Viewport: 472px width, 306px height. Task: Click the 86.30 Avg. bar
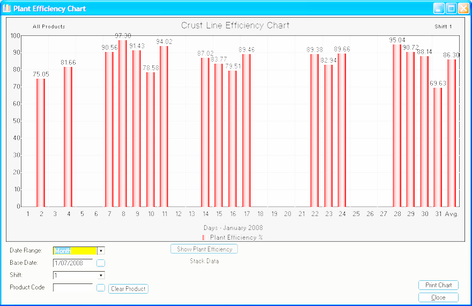[452, 133]
